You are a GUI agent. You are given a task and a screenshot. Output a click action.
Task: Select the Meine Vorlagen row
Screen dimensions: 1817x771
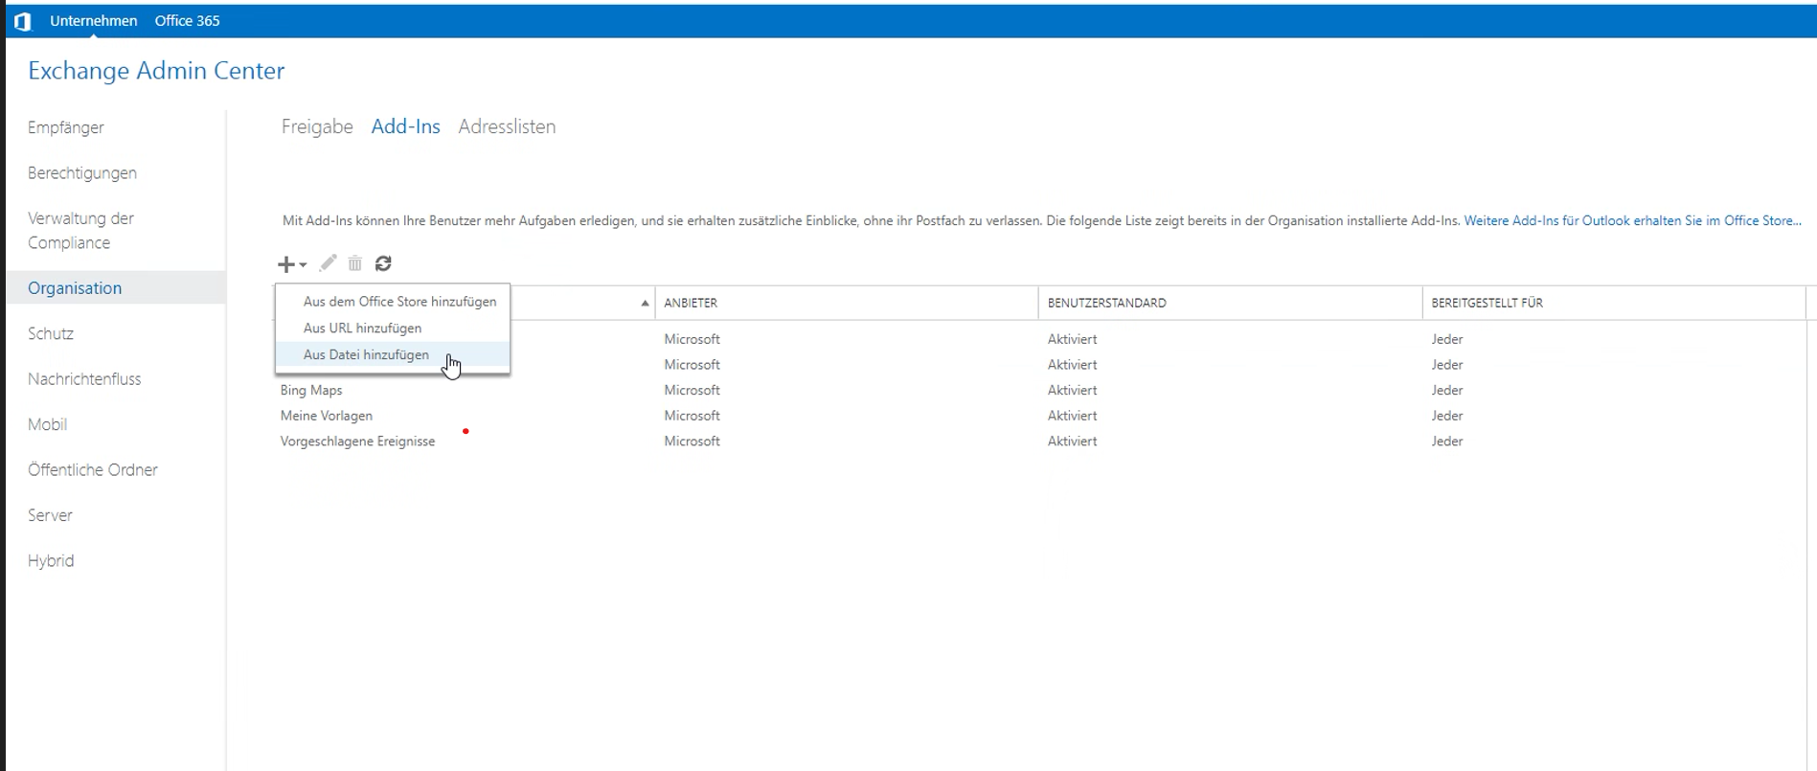click(x=1039, y=416)
